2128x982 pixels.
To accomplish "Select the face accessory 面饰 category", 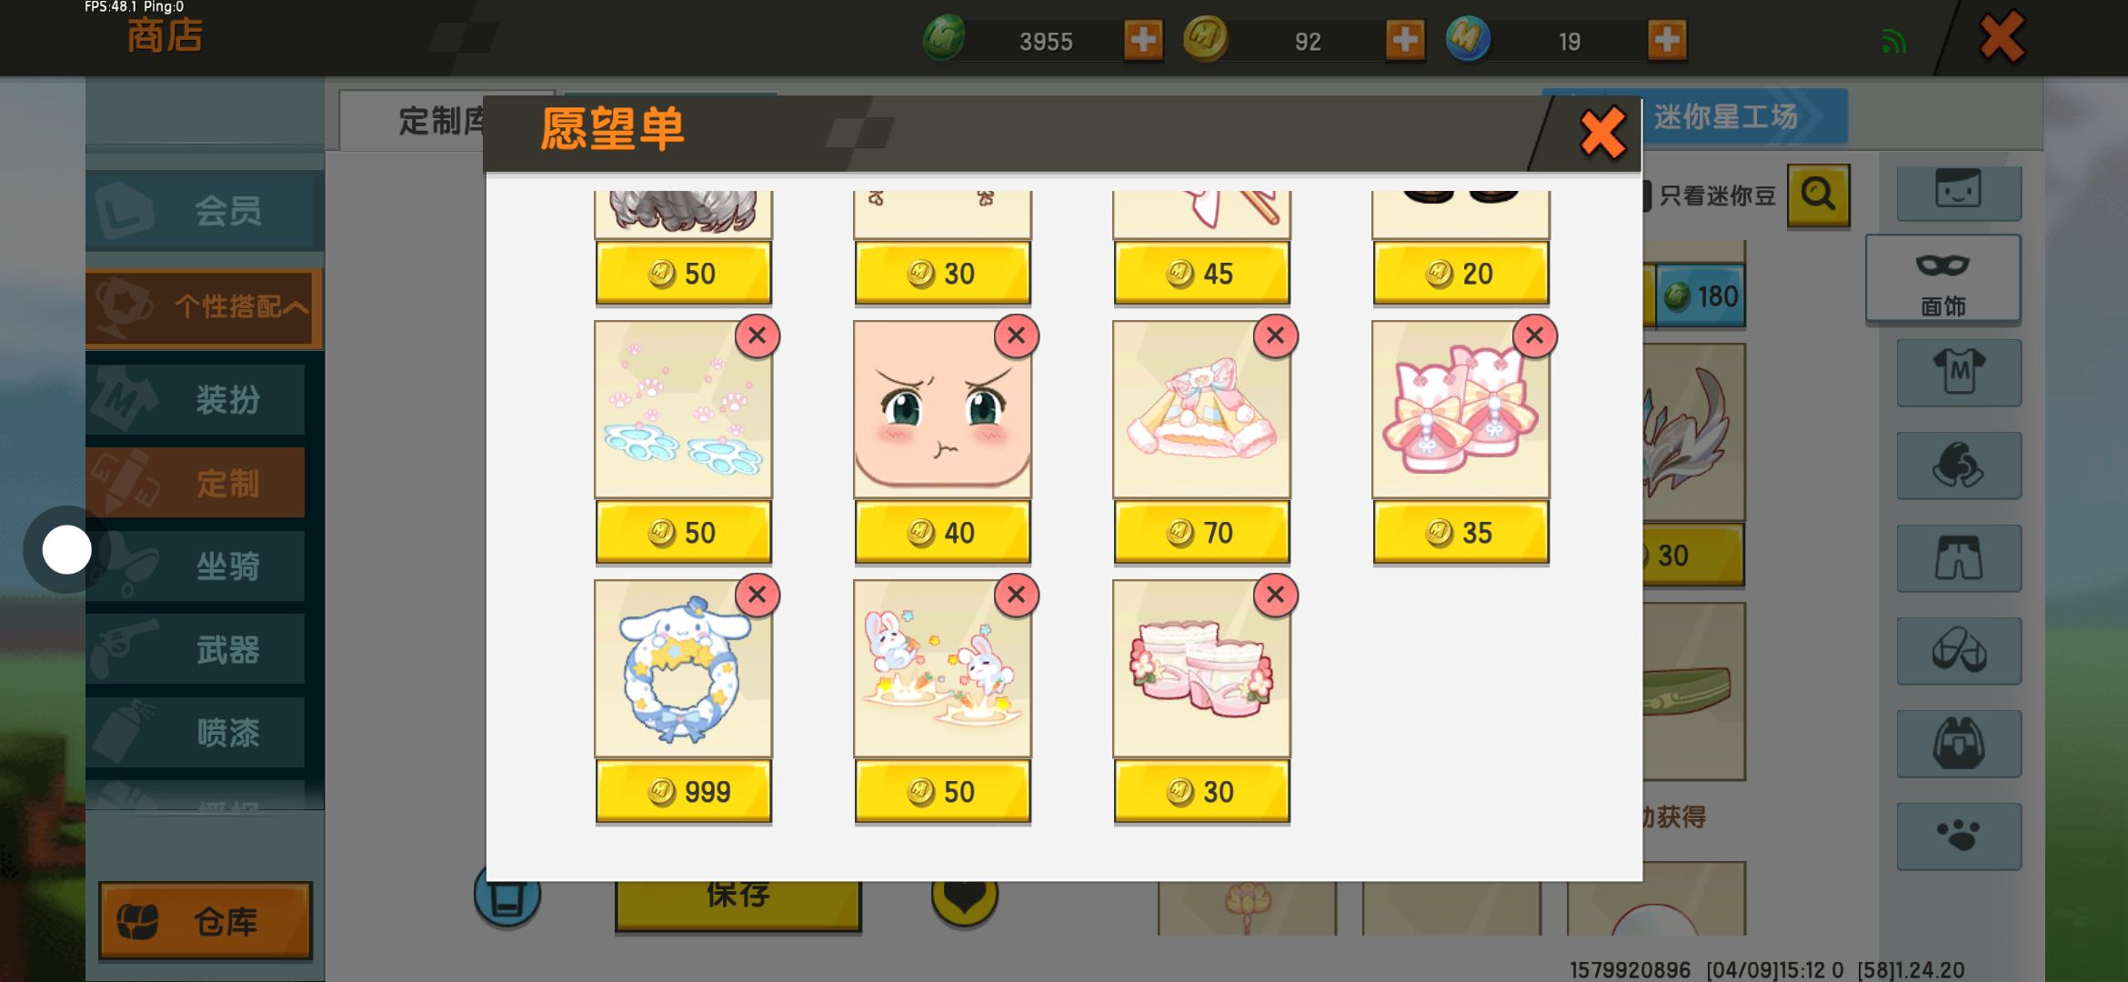I will tap(1943, 279).
